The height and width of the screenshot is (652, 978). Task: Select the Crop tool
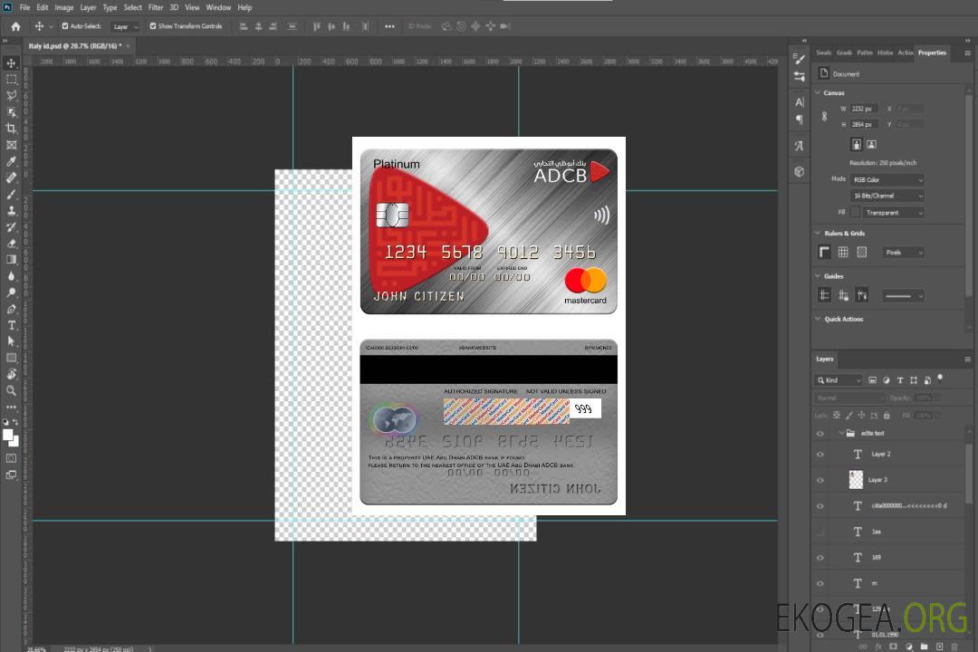point(11,129)
